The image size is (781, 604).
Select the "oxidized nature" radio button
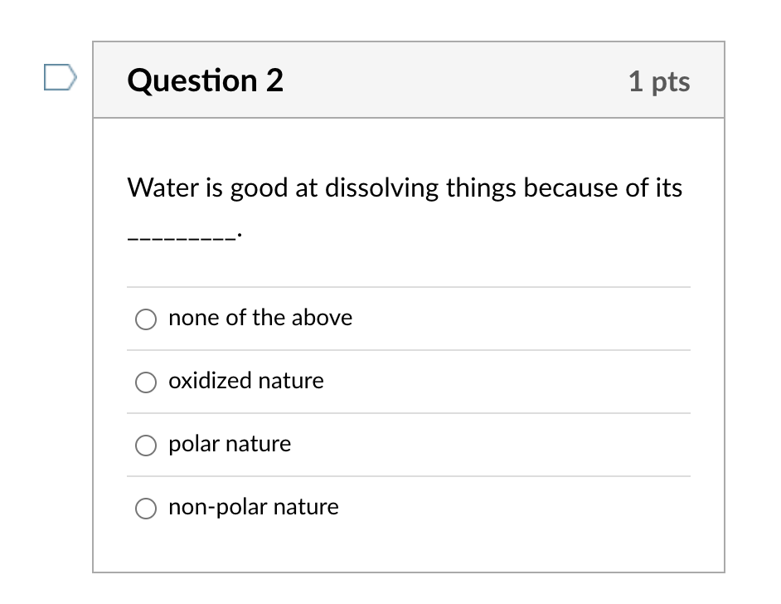click(145, 382)
